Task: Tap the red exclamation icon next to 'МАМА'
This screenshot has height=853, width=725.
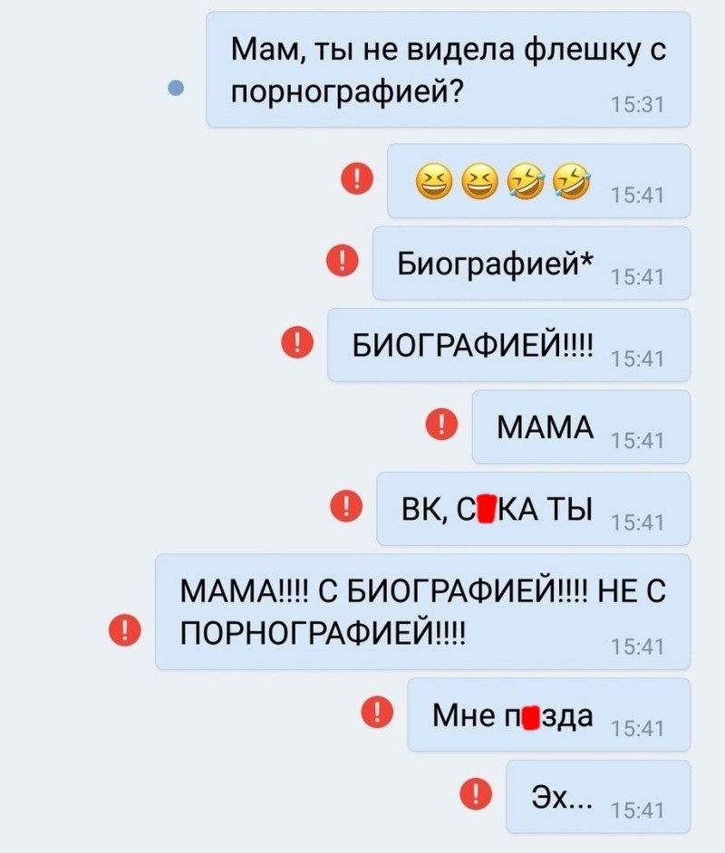Action: (x=441, y=424)
